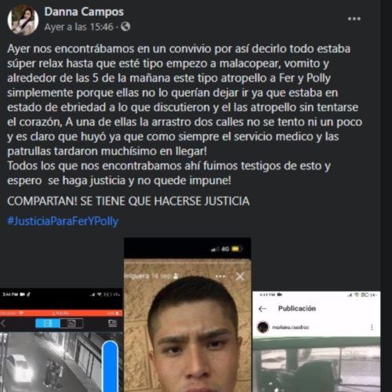Open the story three-dots options
392x392 pixels.
point(220,276)
